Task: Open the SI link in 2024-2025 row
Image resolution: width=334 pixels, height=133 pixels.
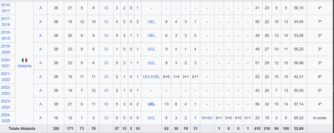Action: (203, 118)
